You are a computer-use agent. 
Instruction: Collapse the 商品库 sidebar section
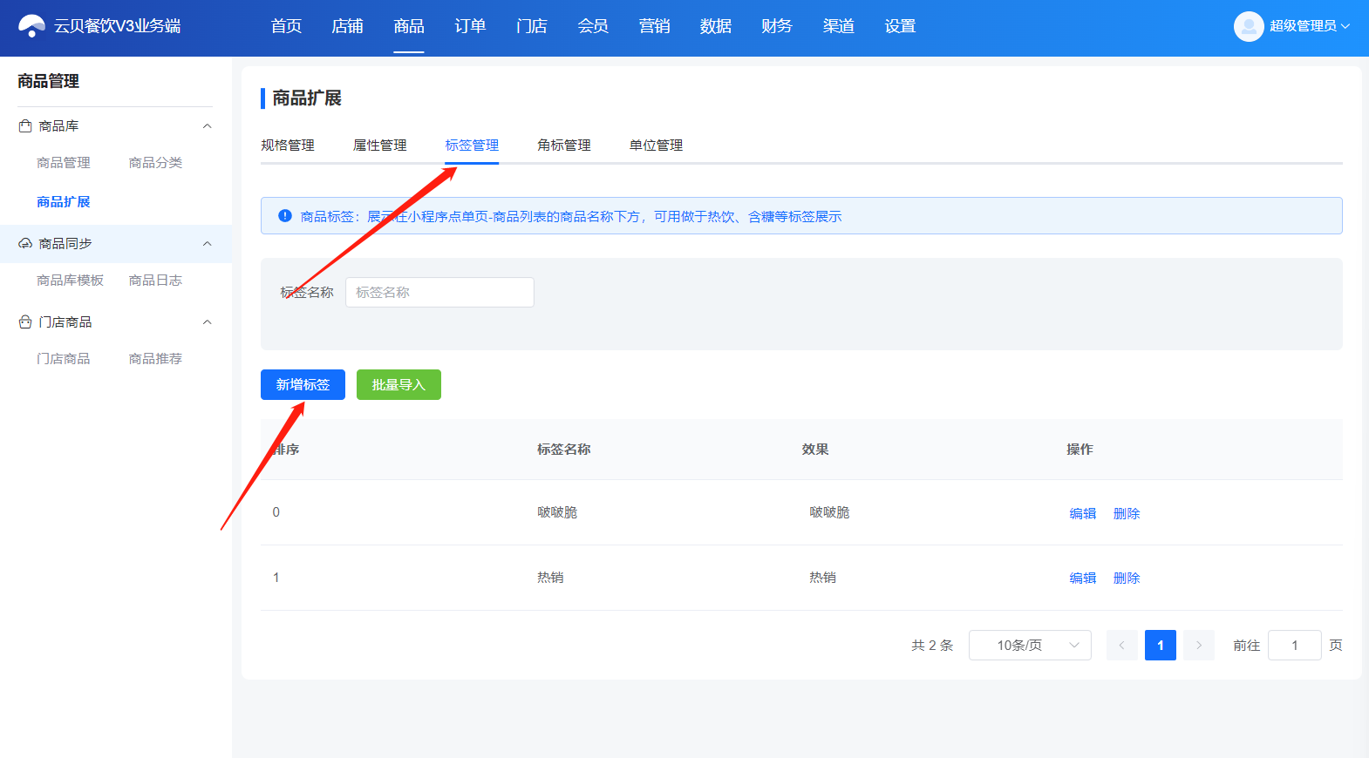pos(208,126)
